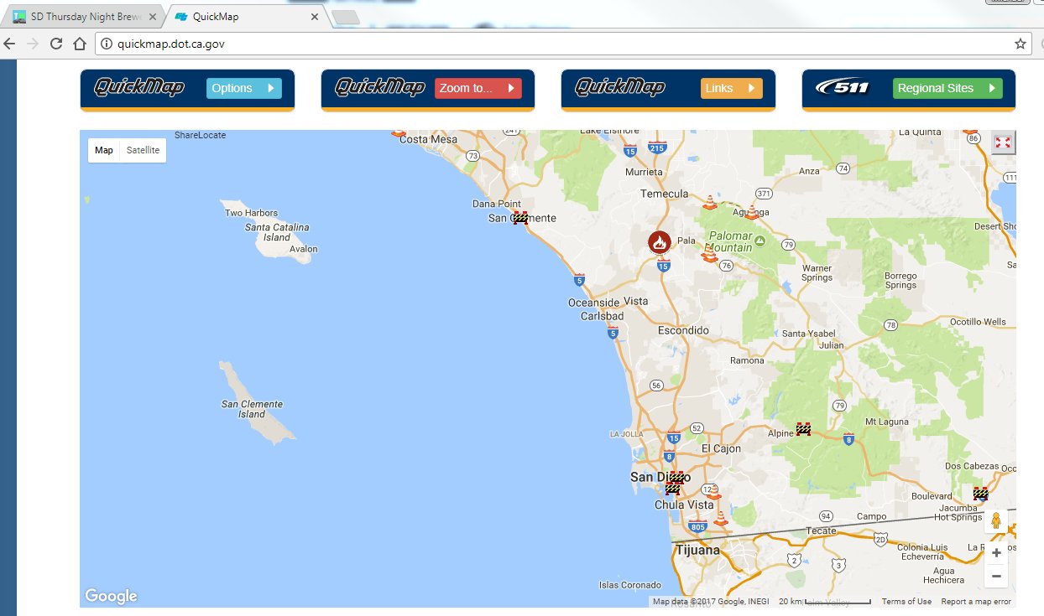Screen dimensions: 1044x616
Task: Click the El Cajon city label
Action: (721, 448)
